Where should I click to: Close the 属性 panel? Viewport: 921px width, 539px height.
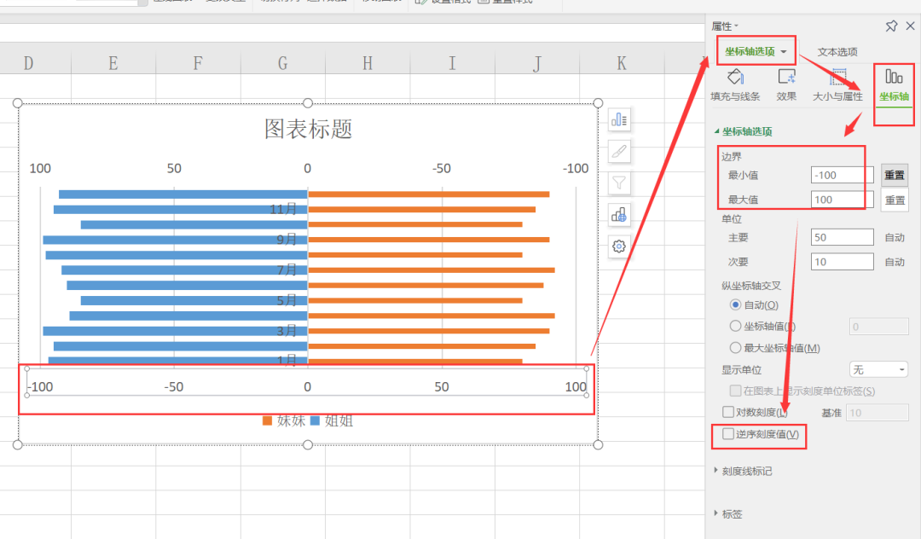click(x=911, y=26)
